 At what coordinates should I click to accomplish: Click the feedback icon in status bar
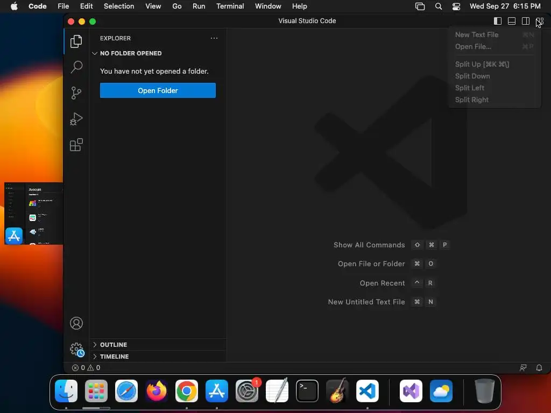(523, 368)
